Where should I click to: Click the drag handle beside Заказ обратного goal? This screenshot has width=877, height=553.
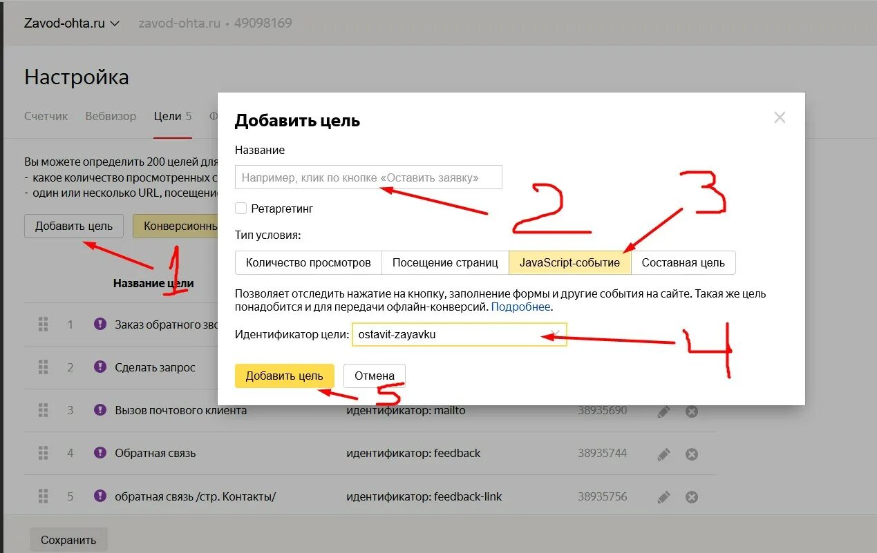point(43,324)
